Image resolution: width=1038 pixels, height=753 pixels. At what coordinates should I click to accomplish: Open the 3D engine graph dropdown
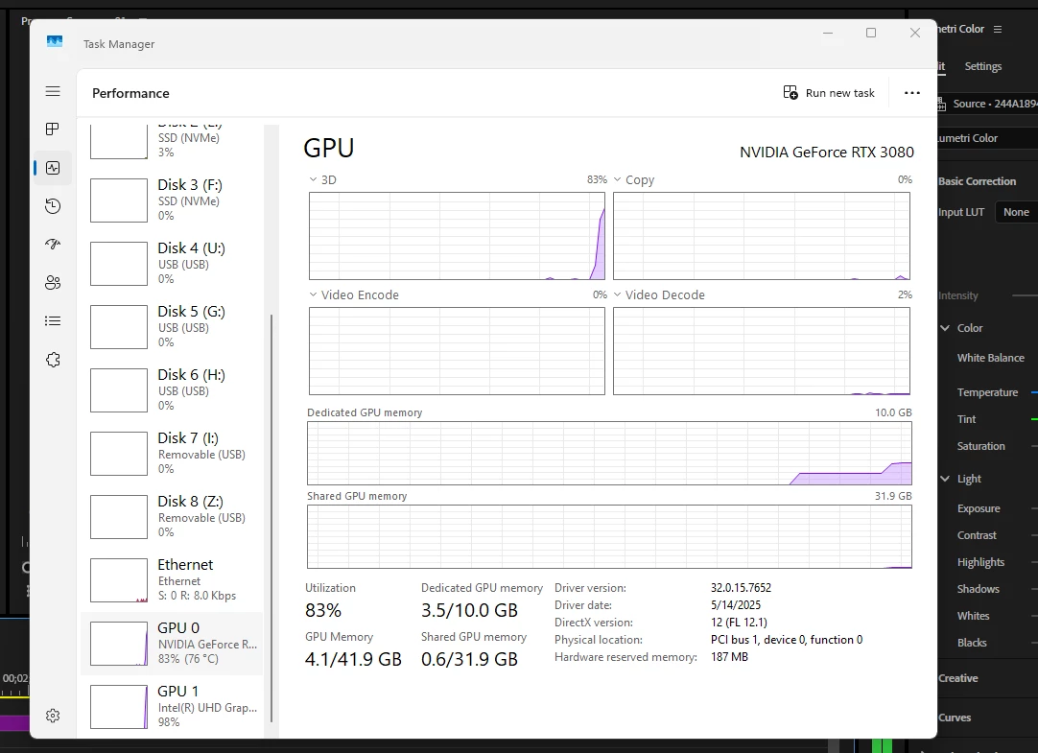(x=313, y=179)
